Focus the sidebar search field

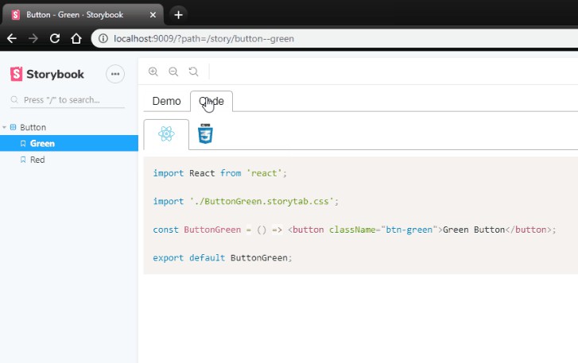[68, 100]
